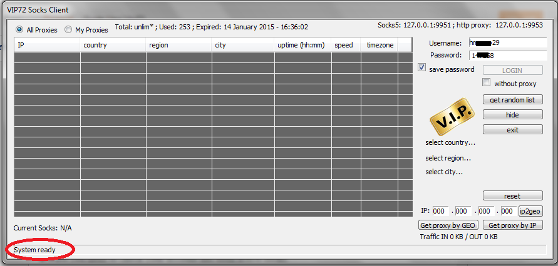558x266 pixels.
Task: Click the LOGIN button
Action: pos(512,70)
